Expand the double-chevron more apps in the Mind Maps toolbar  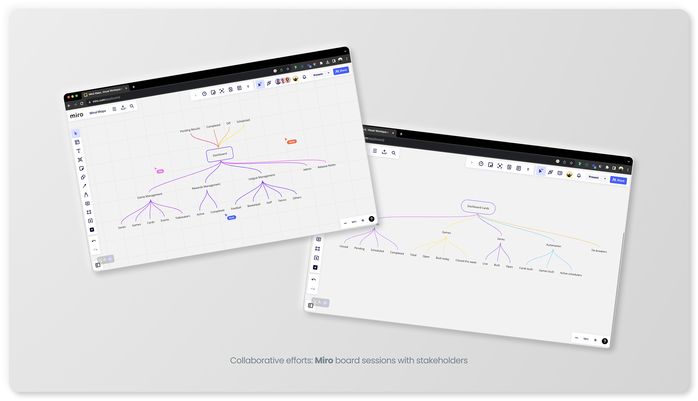(x=248, y=87)
